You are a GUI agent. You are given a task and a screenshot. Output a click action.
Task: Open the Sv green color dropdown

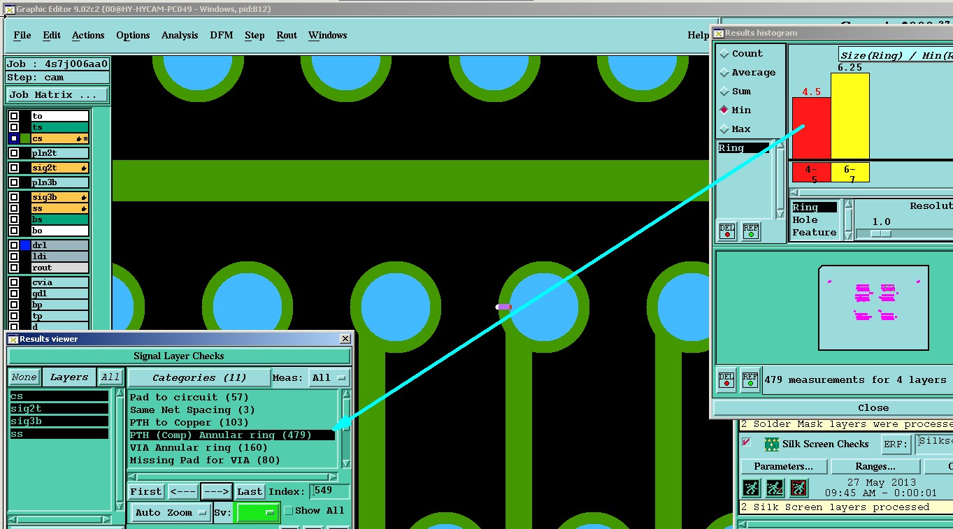[257, 512]
